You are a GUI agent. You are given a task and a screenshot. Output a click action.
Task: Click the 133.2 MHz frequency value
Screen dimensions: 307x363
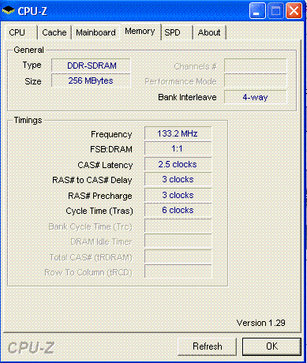click(x=178, y=133)
